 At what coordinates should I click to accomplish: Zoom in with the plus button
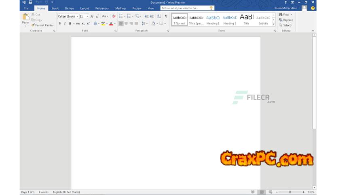click(304, 192)
